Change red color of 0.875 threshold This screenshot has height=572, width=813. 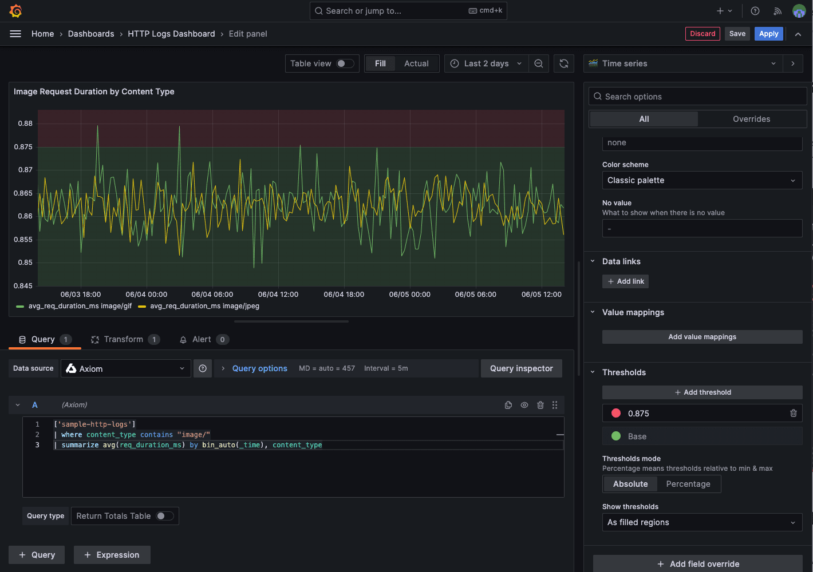tap(616, 413)
